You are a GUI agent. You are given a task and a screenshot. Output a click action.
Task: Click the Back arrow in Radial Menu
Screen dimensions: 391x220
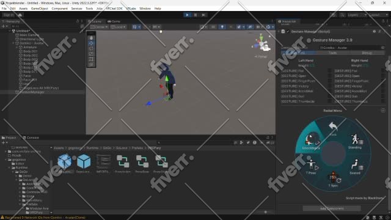[x=333, y=128]
